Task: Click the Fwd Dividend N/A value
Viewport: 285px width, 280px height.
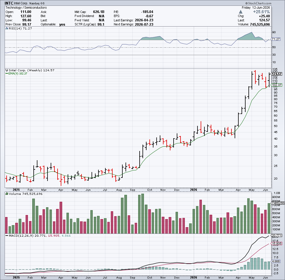Action: coord(102,16)
